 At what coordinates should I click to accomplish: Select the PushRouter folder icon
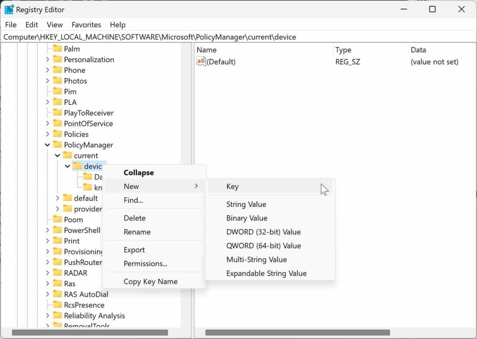(57, 262)
